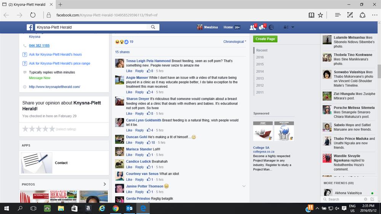Image resolution: width=381 pixels, height=214 pixels.
Task: Click the volume icon in system tray
Action: tap(337, 208)
